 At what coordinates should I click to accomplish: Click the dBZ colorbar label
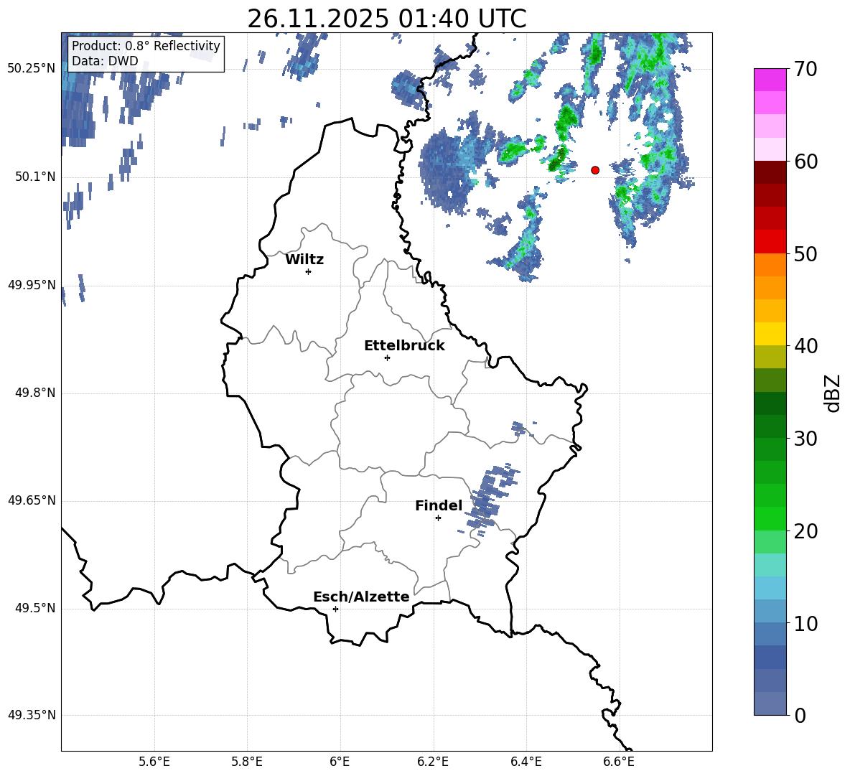833,393
